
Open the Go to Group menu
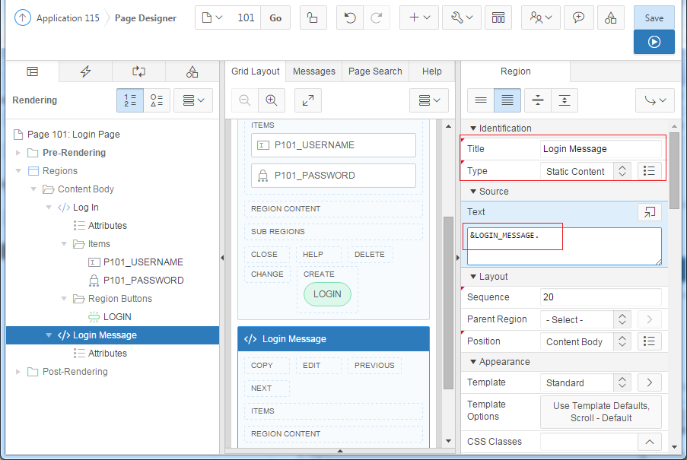click(655, 100)
